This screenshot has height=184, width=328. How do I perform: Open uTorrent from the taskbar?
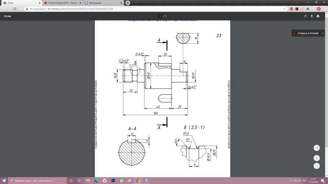click(121, 180)
